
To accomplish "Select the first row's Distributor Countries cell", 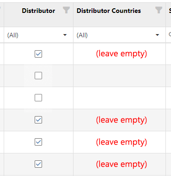I will [120, 54].
